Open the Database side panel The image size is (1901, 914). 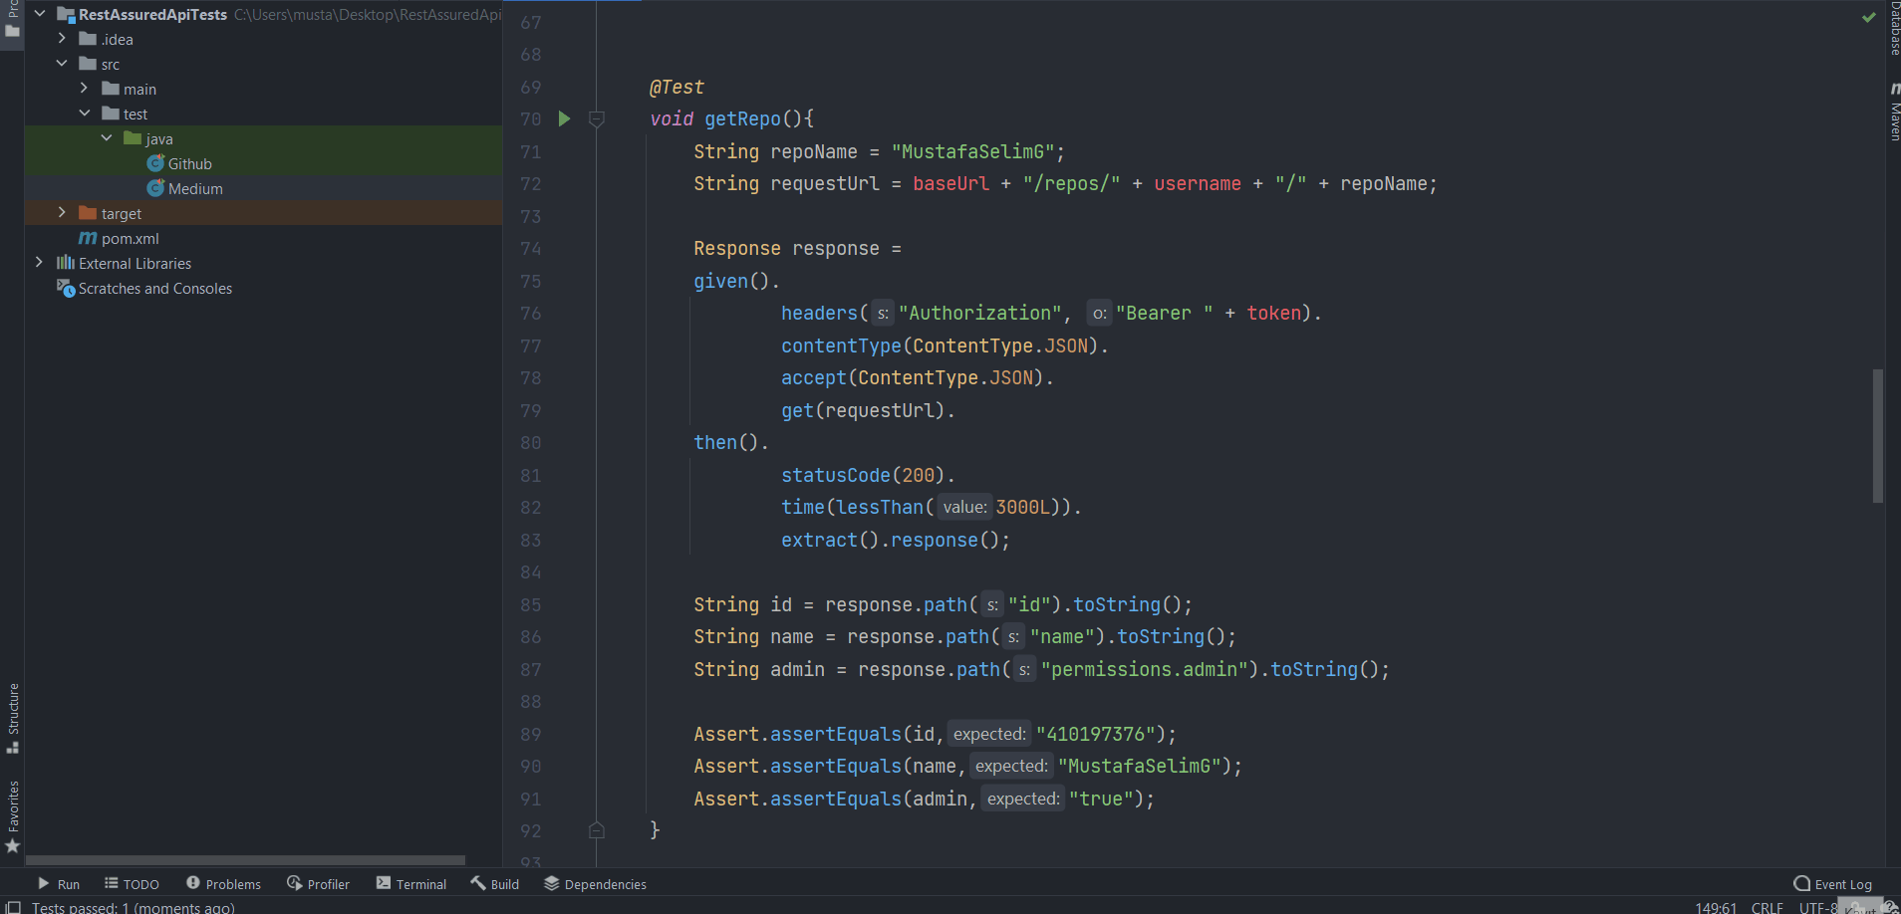[x=1894, y=28]
